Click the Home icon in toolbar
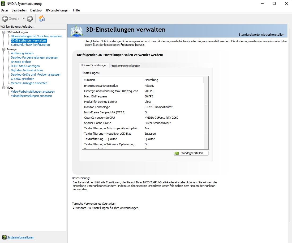The width and height of the screenshot is (292, 243). (x=42, y=18)
